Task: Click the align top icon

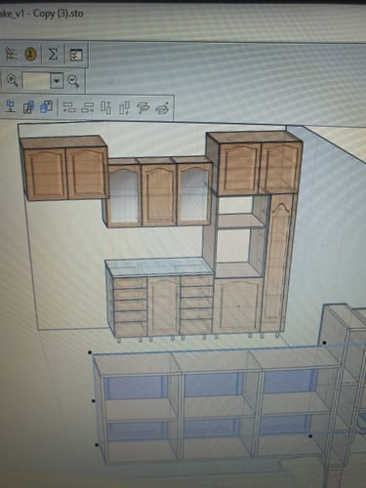Action: (x=105, y=107)
